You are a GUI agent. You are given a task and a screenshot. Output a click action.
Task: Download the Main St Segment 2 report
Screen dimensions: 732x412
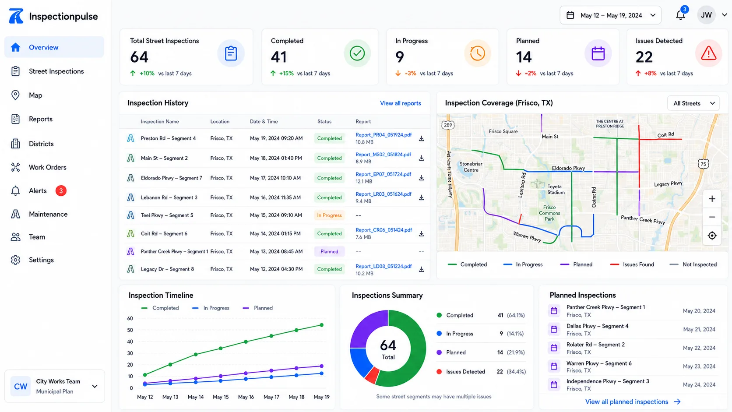(422, 158)
